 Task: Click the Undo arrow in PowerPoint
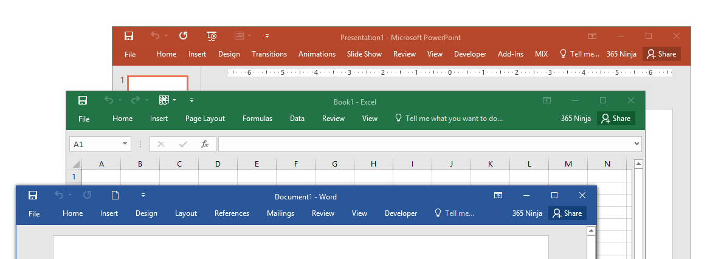(x=154, y=36)
